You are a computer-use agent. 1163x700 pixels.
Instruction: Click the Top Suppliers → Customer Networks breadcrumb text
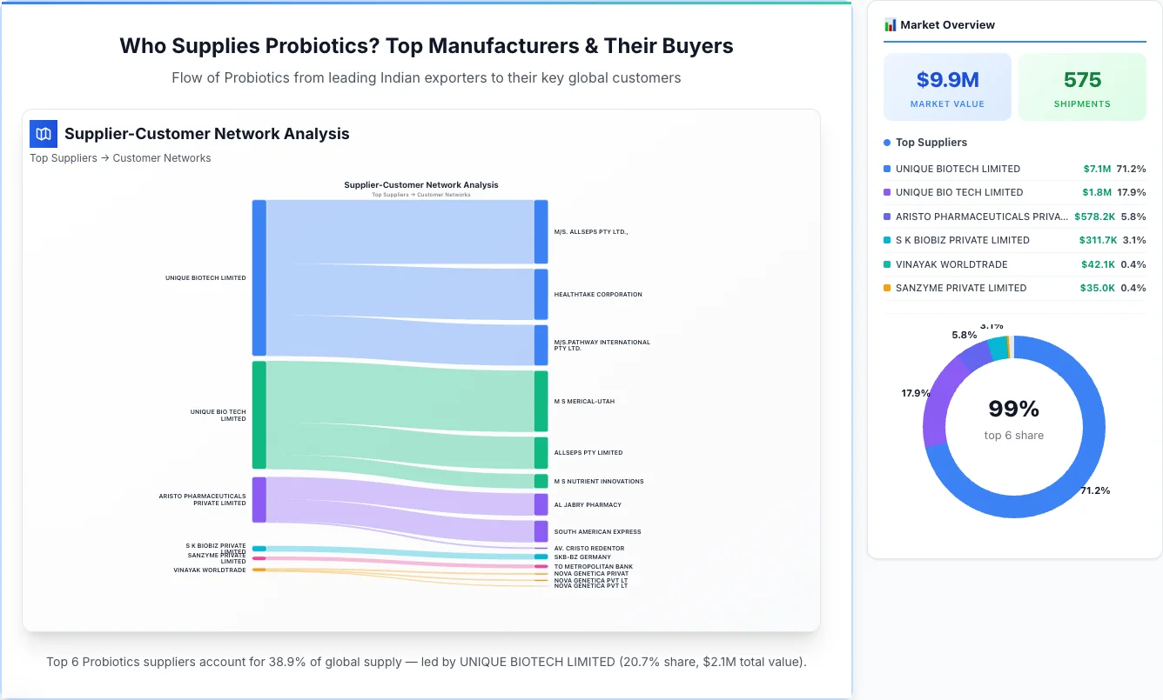(x=120, y=157)
